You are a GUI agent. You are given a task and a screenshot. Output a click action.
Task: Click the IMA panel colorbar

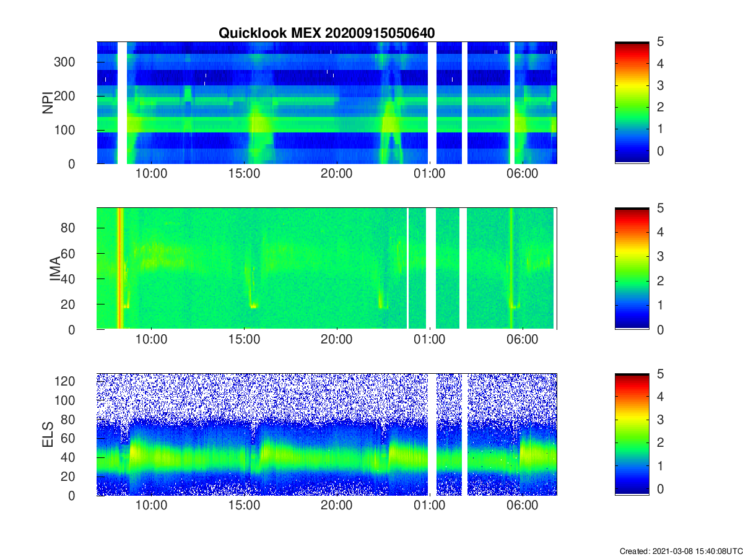632,269
